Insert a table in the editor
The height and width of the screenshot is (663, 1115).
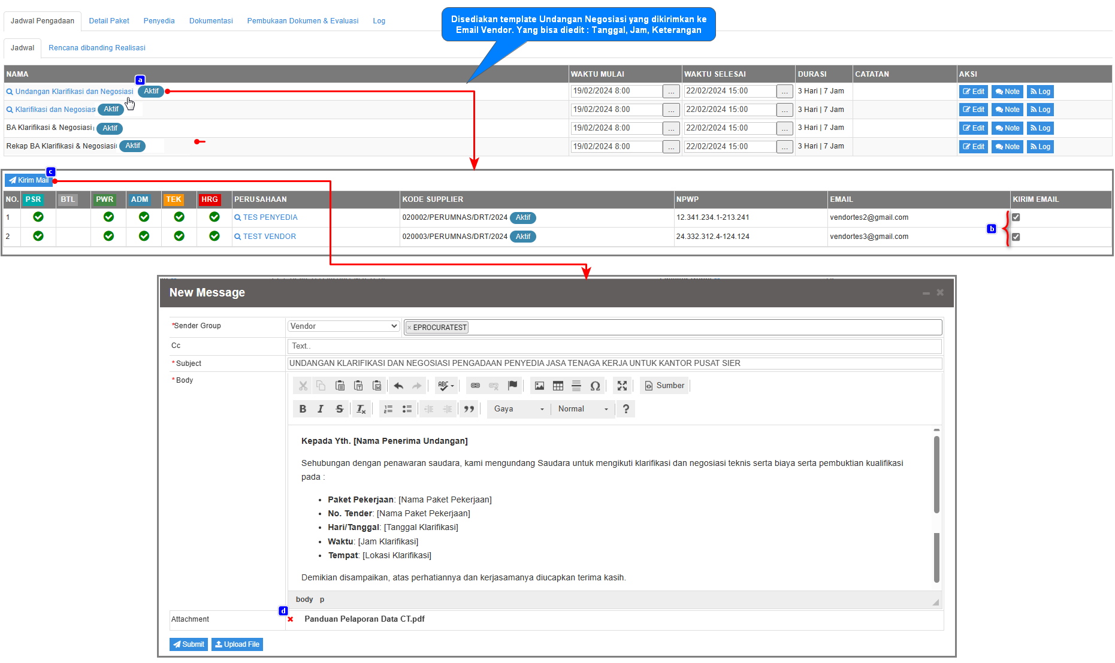pos(558,386)
